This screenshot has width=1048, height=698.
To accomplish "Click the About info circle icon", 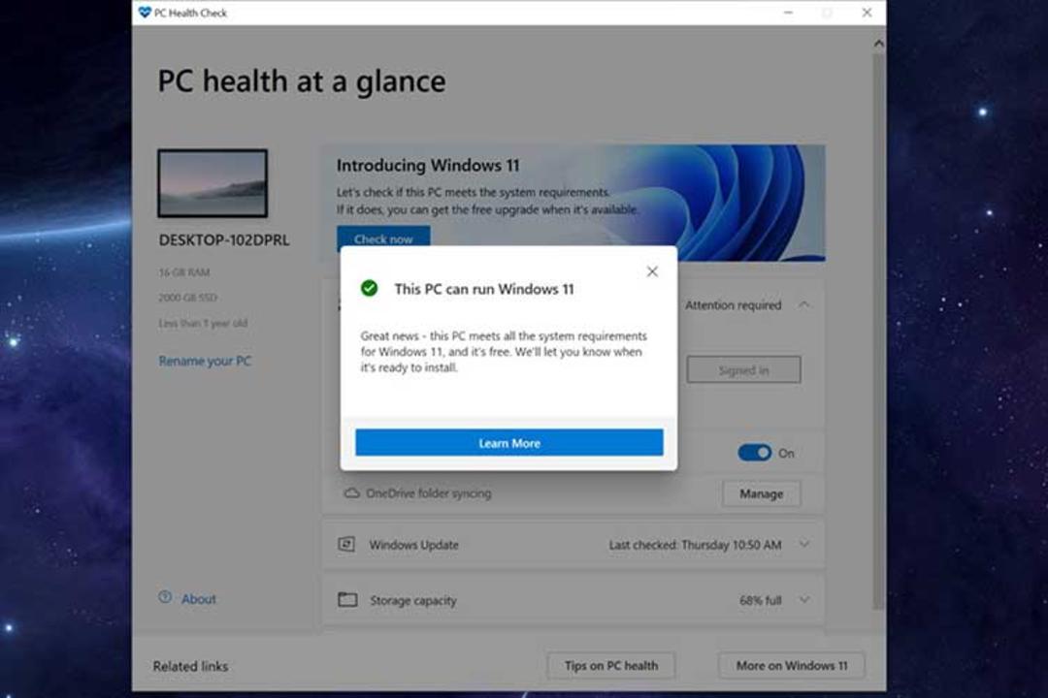I will (165, 597).
